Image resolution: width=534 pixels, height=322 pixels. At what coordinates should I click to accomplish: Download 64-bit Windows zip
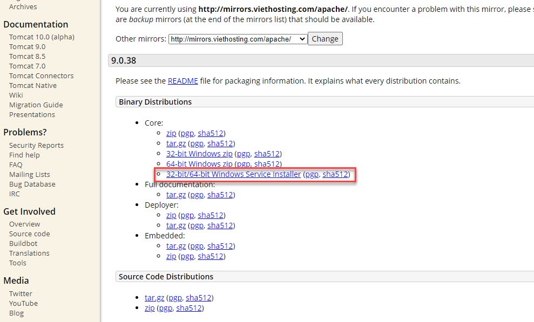199,164
